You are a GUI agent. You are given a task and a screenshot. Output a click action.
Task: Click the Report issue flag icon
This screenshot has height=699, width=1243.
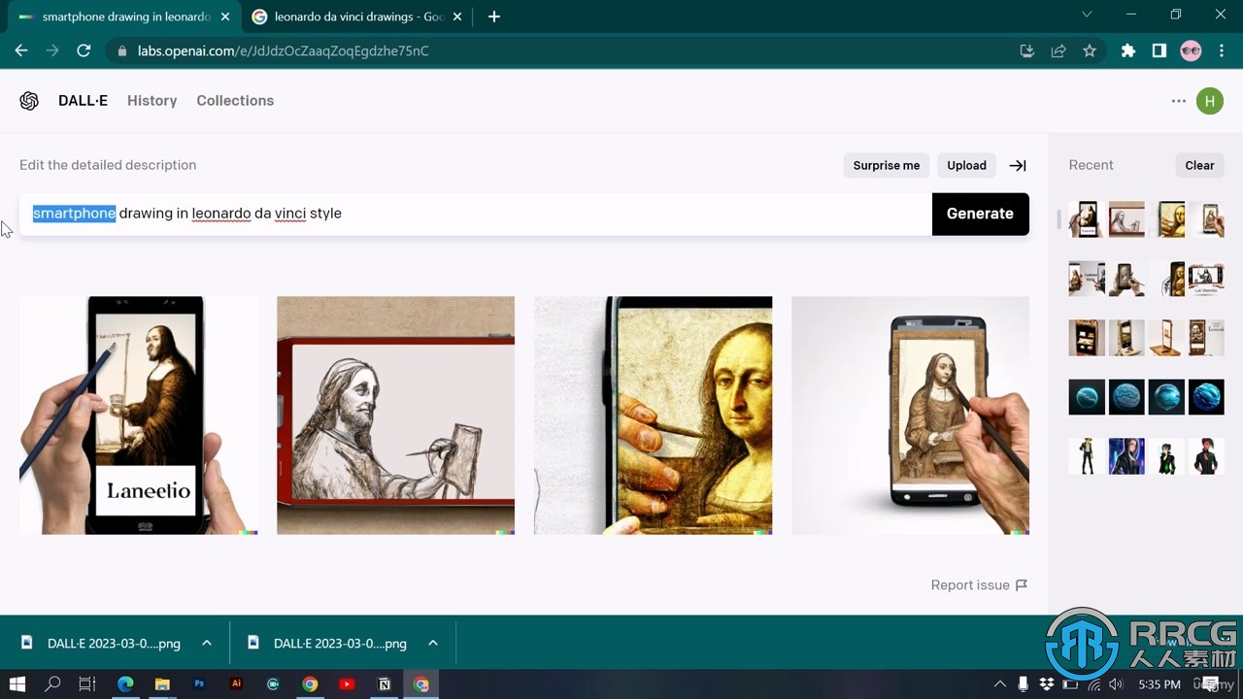(x=1021, y=585)
